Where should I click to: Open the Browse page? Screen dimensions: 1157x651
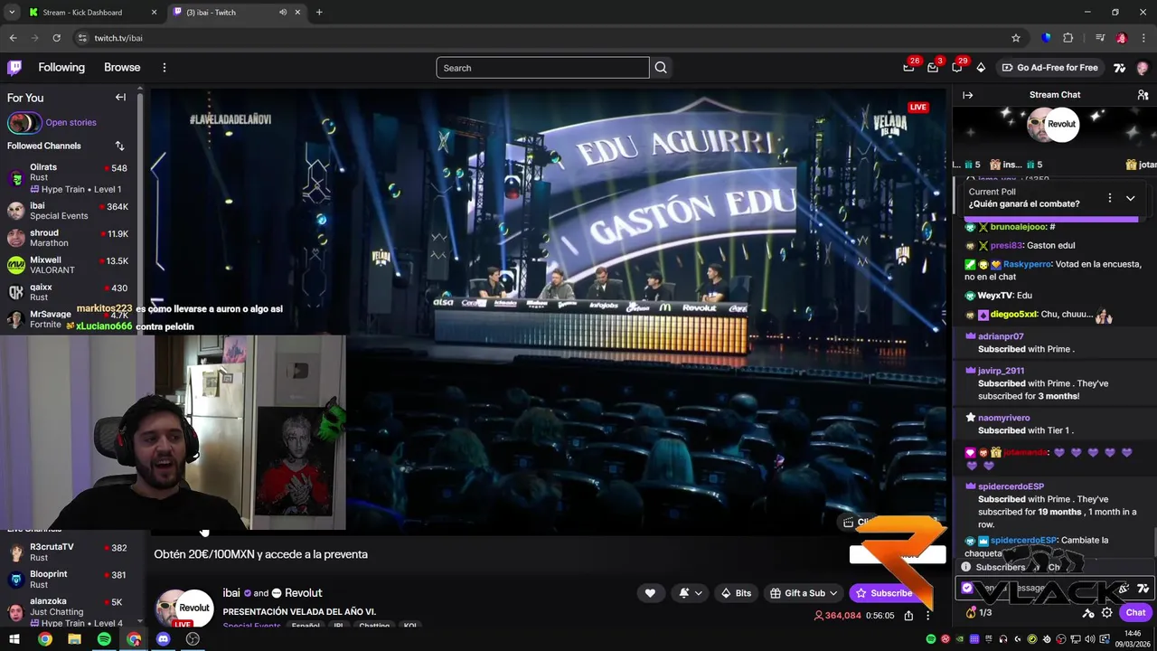[x=122, y=68]
